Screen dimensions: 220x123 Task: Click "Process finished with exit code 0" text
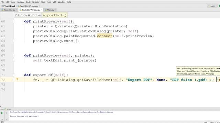(24, 116)
